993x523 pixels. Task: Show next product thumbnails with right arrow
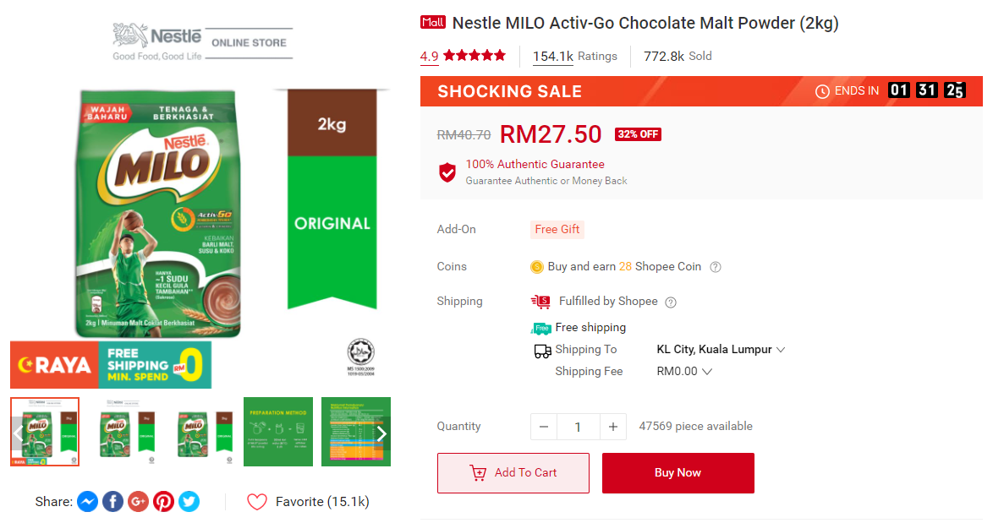[381, 433]
